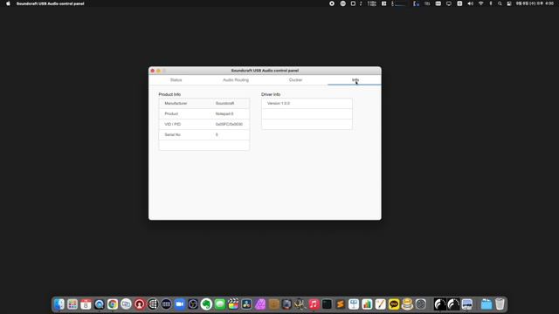Image resolution: width=559 pixels, height=314 pixels.
Task: Open the blue Downloads folder in dock
Action: coord(487,304)
